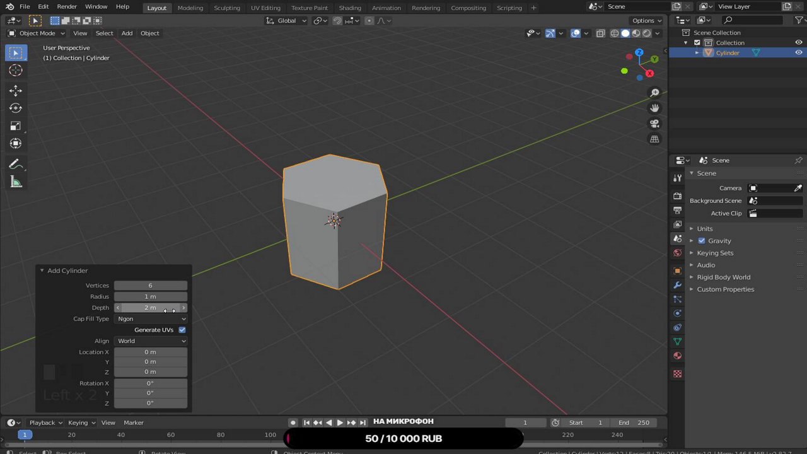Screen dimensions: 807x454
Task: Hide the Collection with its eye icon
Action: click(x=799, y=43)
